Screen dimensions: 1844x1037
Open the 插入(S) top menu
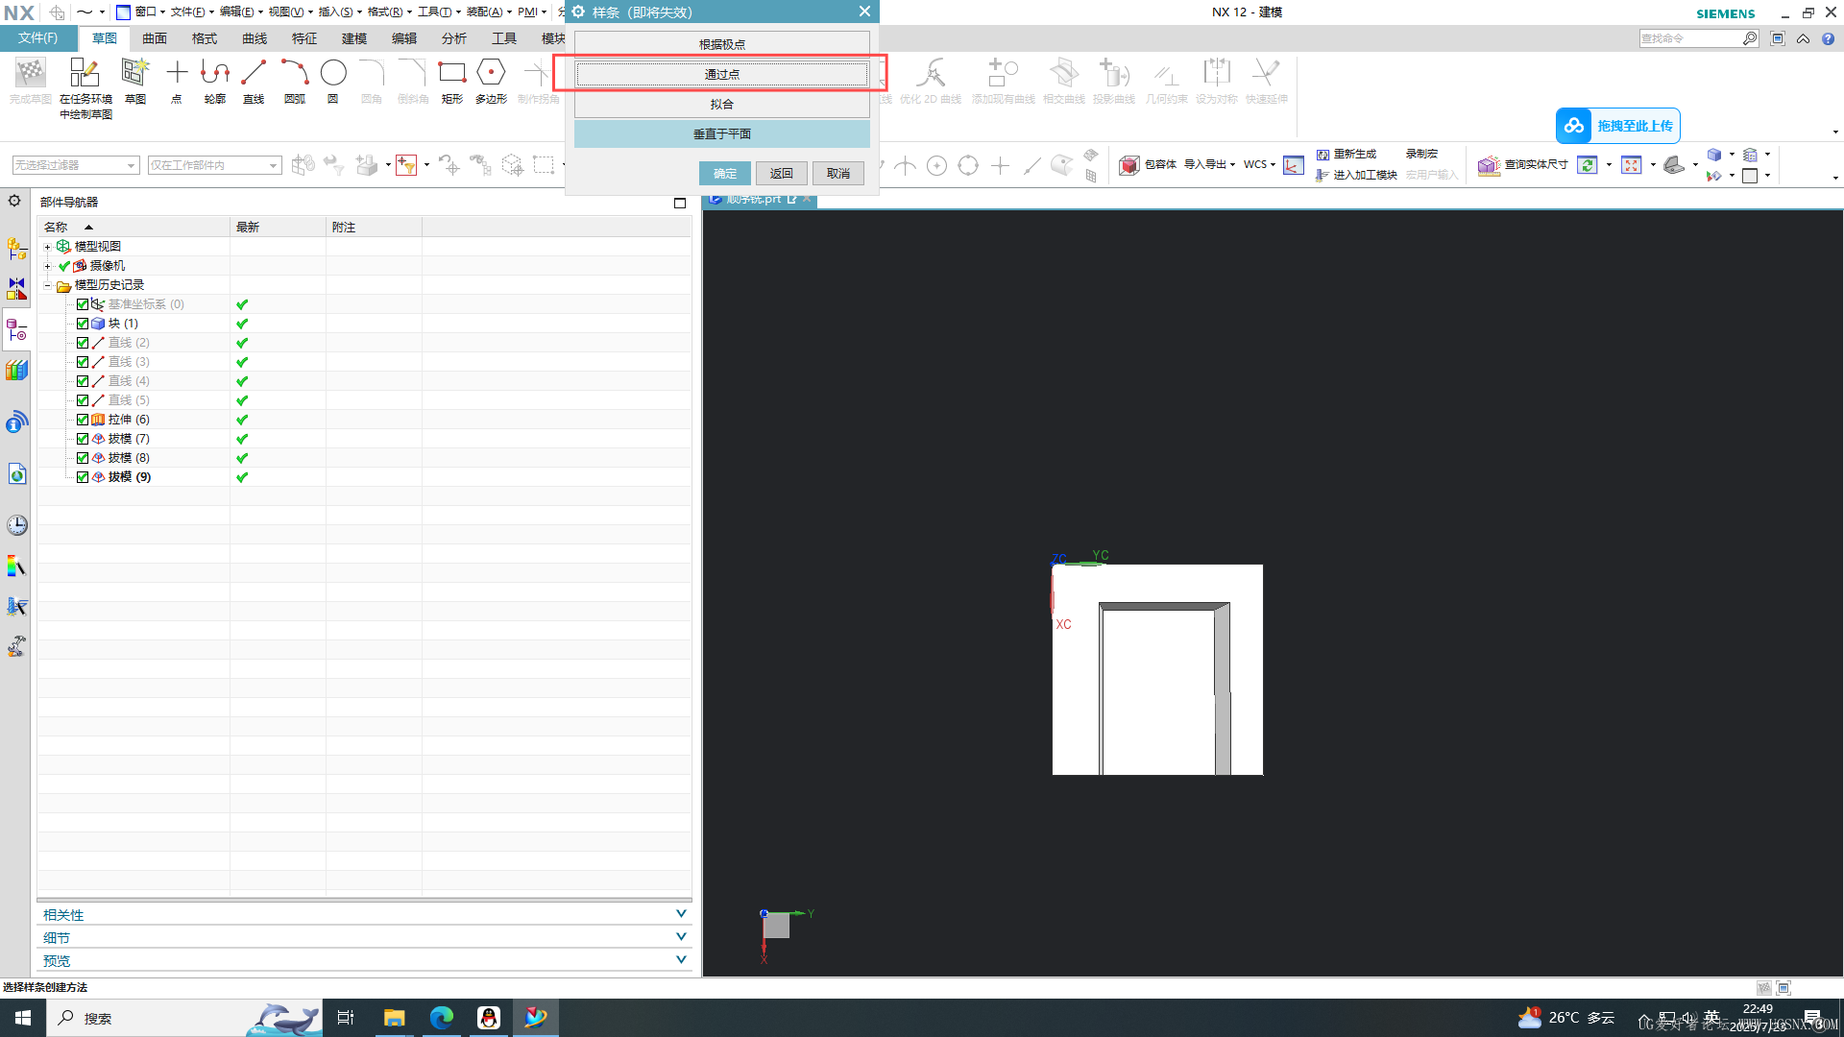click(x=339, y=12)
